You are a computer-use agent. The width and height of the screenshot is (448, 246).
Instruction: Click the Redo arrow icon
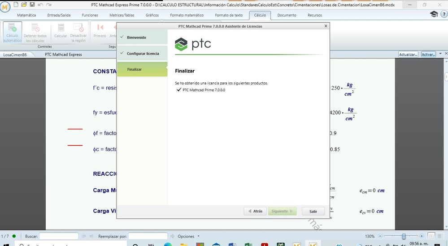(x=49, y=4)
